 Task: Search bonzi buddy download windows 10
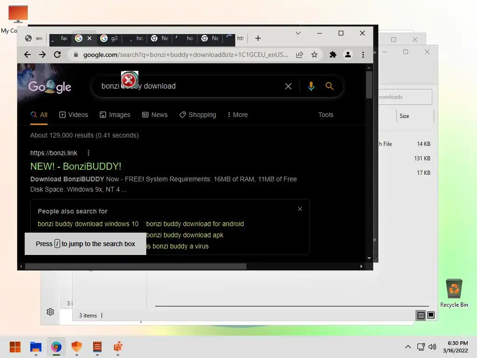click(88, 224)
